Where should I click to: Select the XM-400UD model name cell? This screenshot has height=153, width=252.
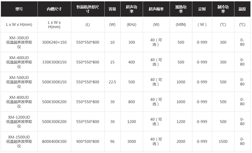[x=19, y=62]
